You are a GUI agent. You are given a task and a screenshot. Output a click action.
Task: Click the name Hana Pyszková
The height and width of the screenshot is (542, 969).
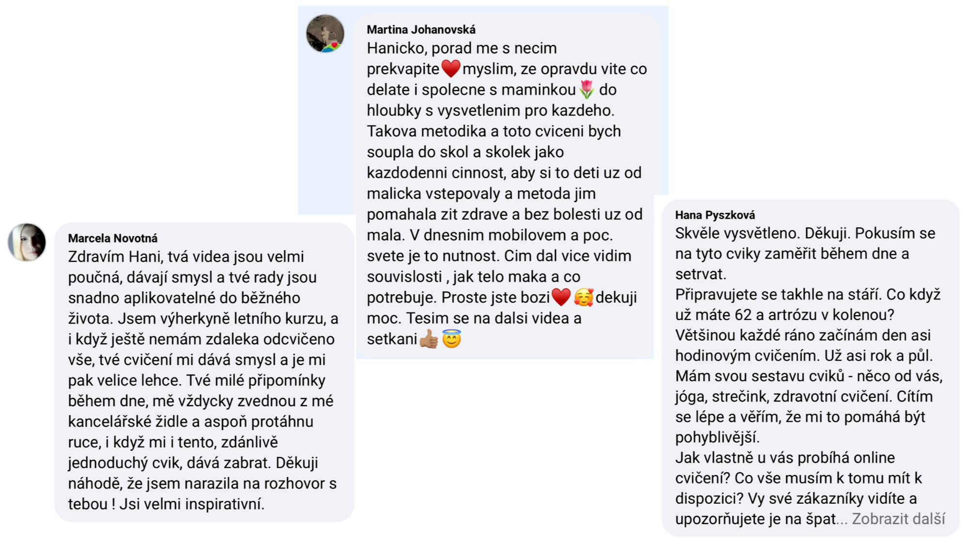pyautogui.click(x=715, y=215)
